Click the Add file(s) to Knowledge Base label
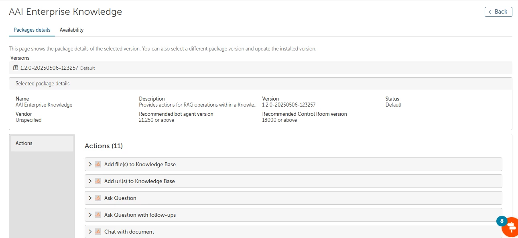Viewport: 518px width, 238px height. pos(140,164)
